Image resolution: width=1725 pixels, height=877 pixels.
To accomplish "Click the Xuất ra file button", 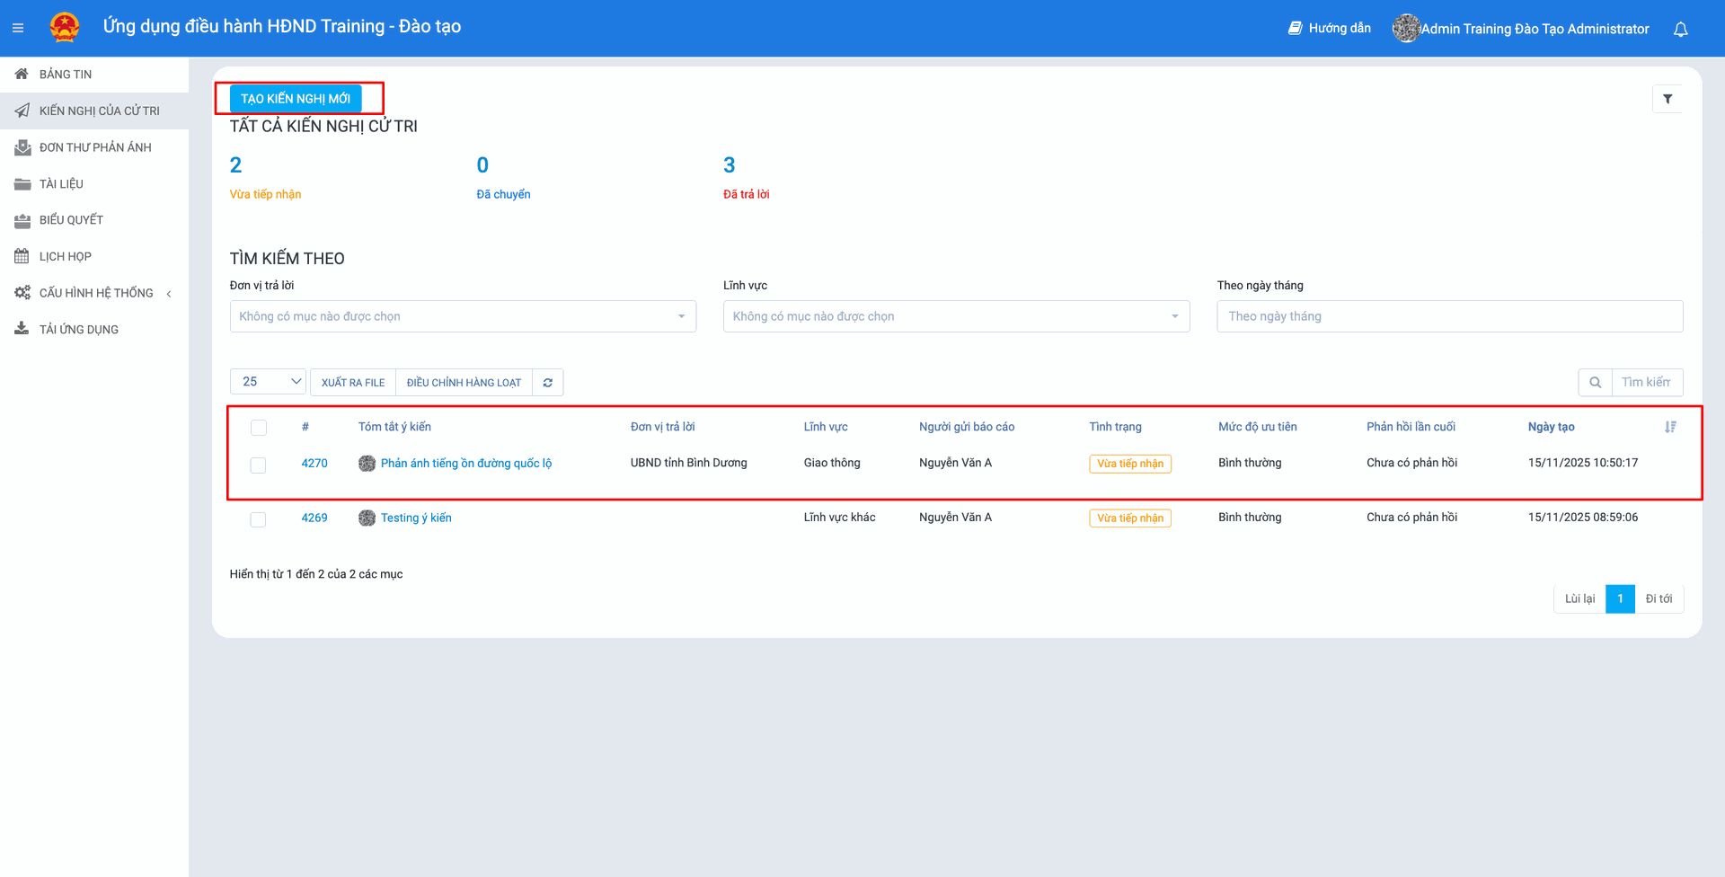I will (x=353, y=383).
